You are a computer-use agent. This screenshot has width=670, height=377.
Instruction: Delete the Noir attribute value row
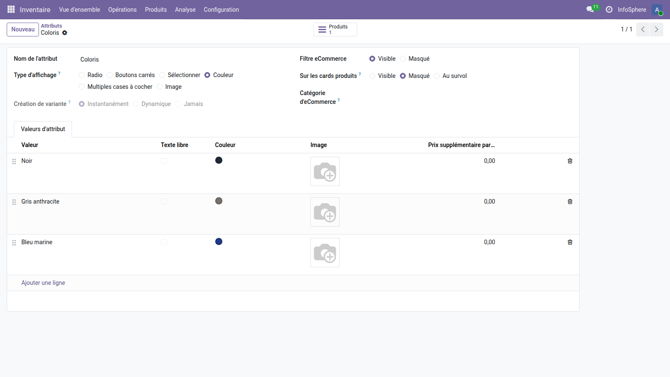569,161
